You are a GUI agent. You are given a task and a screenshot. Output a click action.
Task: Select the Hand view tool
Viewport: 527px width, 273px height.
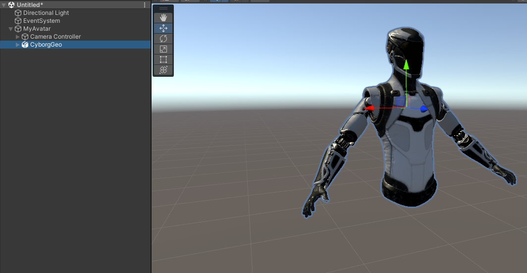(163, 18)
